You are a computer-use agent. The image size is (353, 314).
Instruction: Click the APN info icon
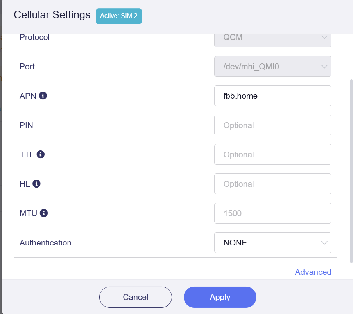tap(43, 96)
